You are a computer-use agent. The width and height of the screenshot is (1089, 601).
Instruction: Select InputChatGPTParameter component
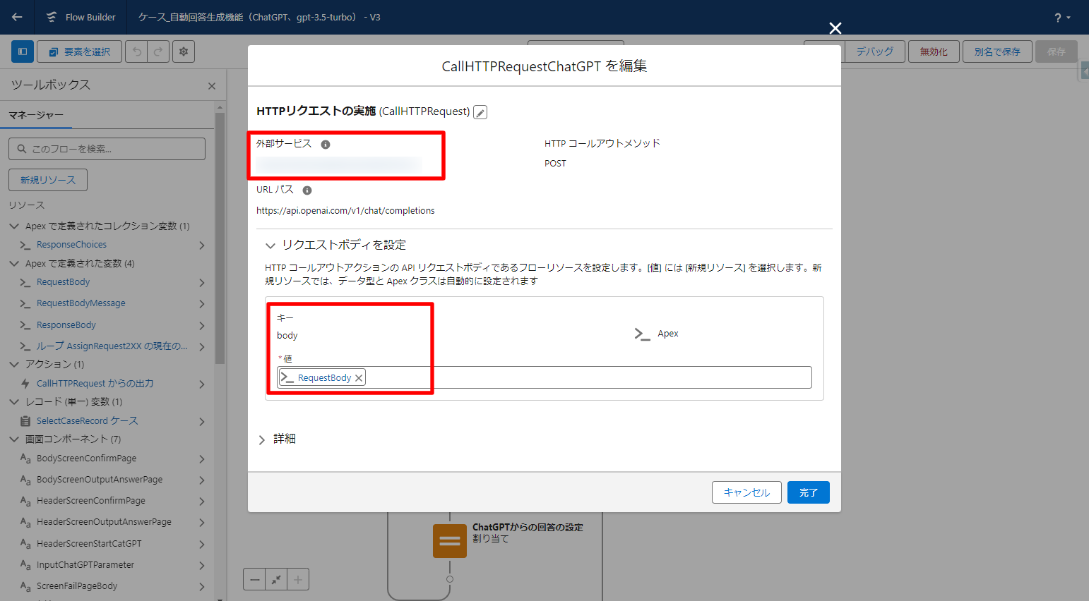85,565
